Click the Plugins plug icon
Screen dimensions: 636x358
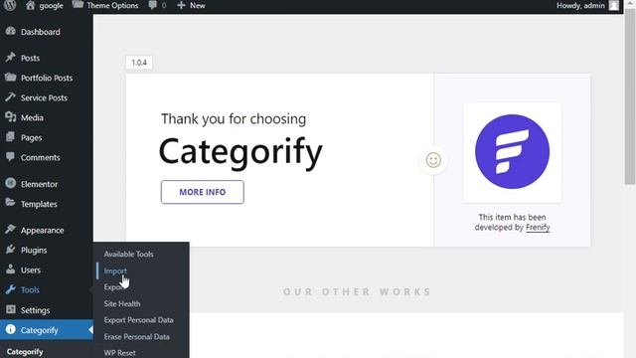coord(11,250)
